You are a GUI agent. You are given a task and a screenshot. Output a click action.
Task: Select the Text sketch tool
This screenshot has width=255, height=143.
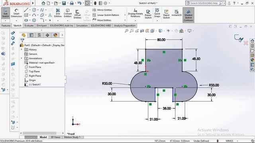click(x=50, y=15)
